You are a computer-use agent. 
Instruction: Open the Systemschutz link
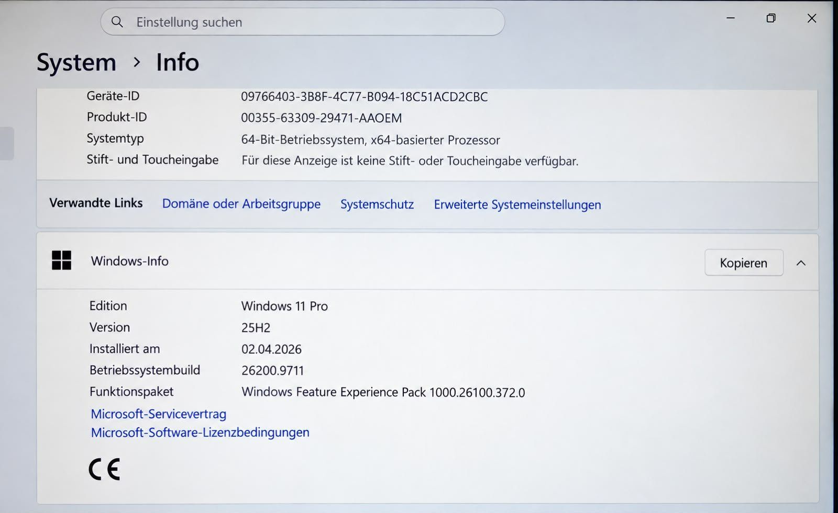tap(377, 204)
